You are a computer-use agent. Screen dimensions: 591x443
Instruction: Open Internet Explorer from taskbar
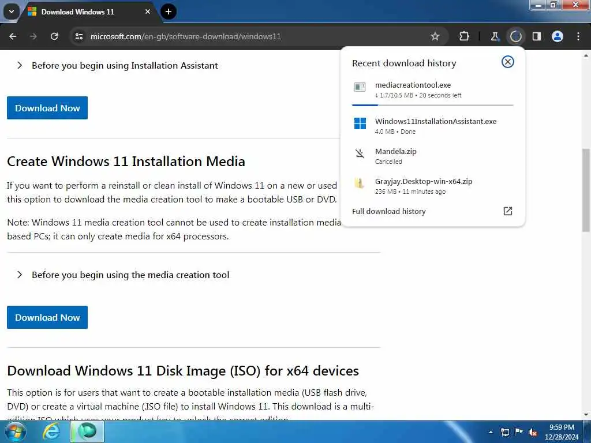(51, 431)
